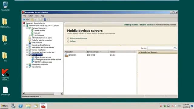Select Mobile devices servers in tree
The height and width of the screenshot is (109, 194).
[43, 57]
